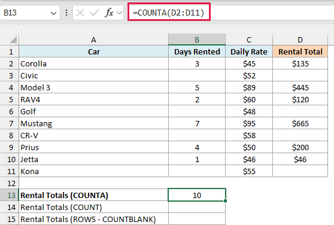Click the $50 daily rate cell
Screen dimensions: 334x225
(249, 147)
